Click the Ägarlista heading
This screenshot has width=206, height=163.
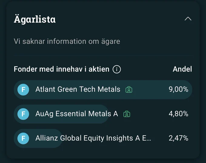tap(35, 19)
